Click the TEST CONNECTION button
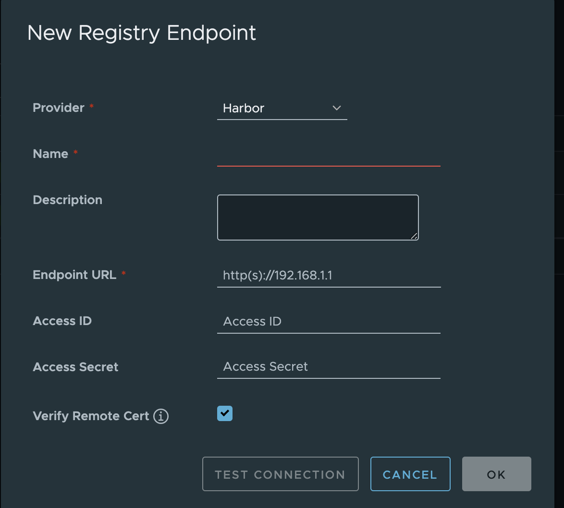Viewport: 564px width, 508px height. point(280,474)
